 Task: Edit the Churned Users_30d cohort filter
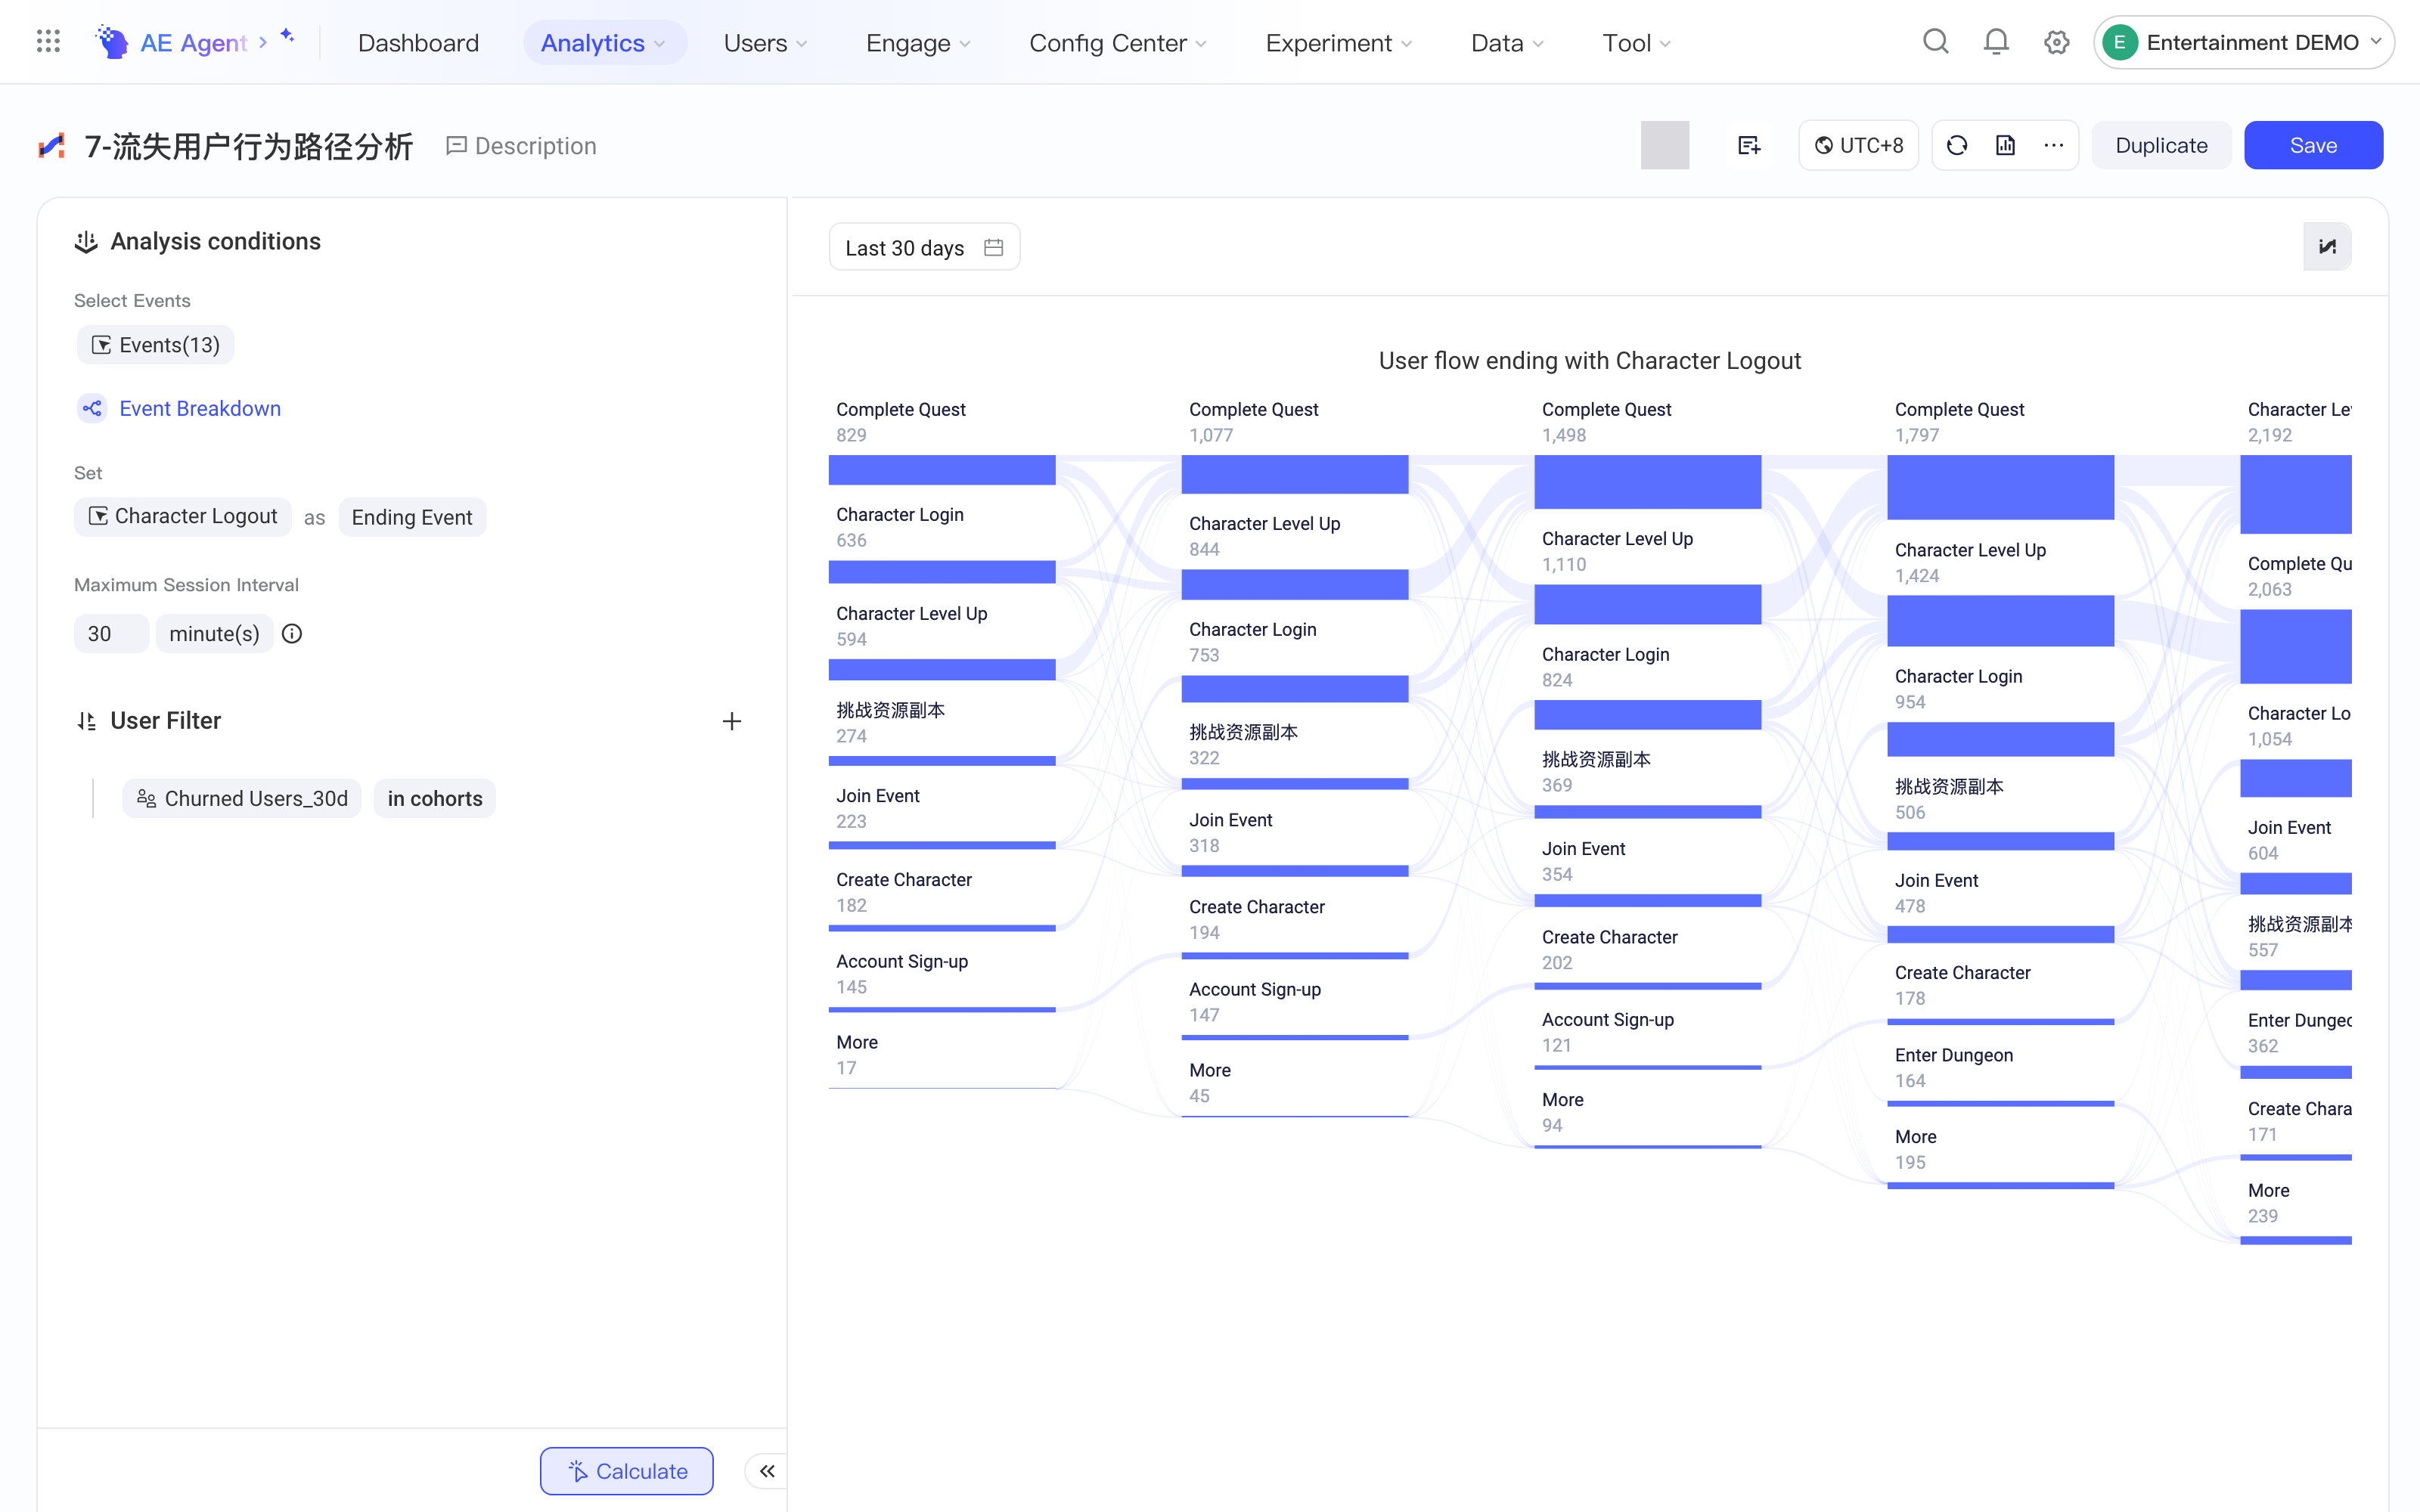pyautogui.click(x=243, y=798)
